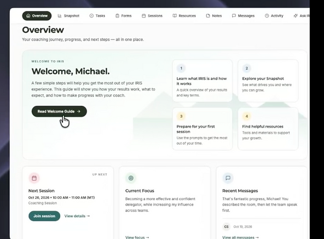Click the number 4 step badge
324x239 pixels.
pyautogui.click(x=246, y=116)
